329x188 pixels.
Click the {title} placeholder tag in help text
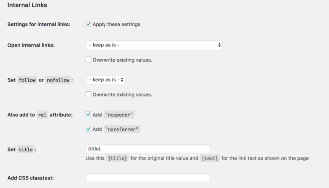[x=117, y=158]
